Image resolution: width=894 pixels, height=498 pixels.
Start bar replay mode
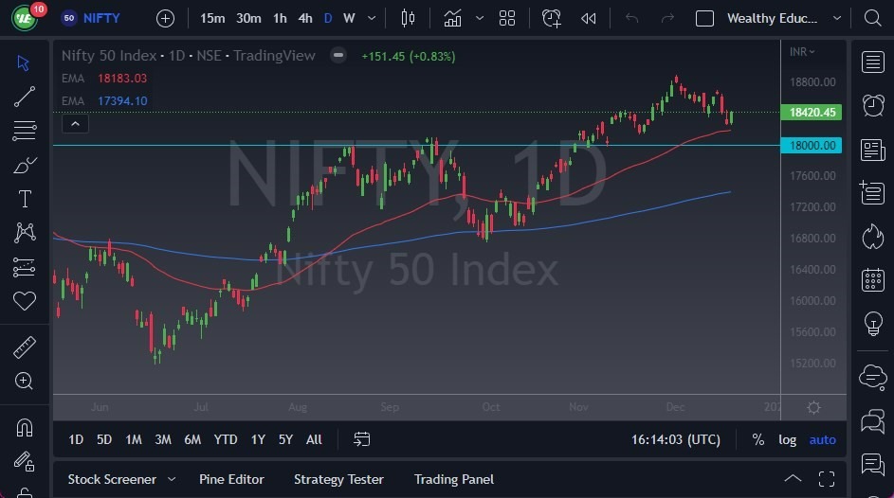click(589, 18)
